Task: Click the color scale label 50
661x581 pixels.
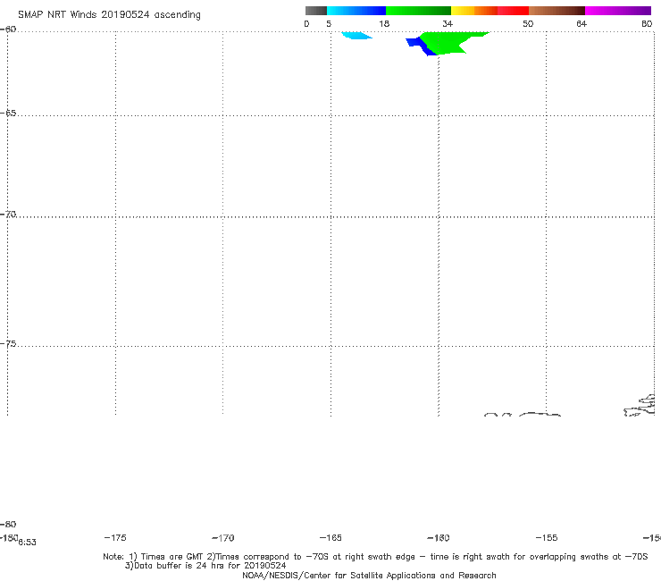Action: pyautogui.click(x=528, y=24)
